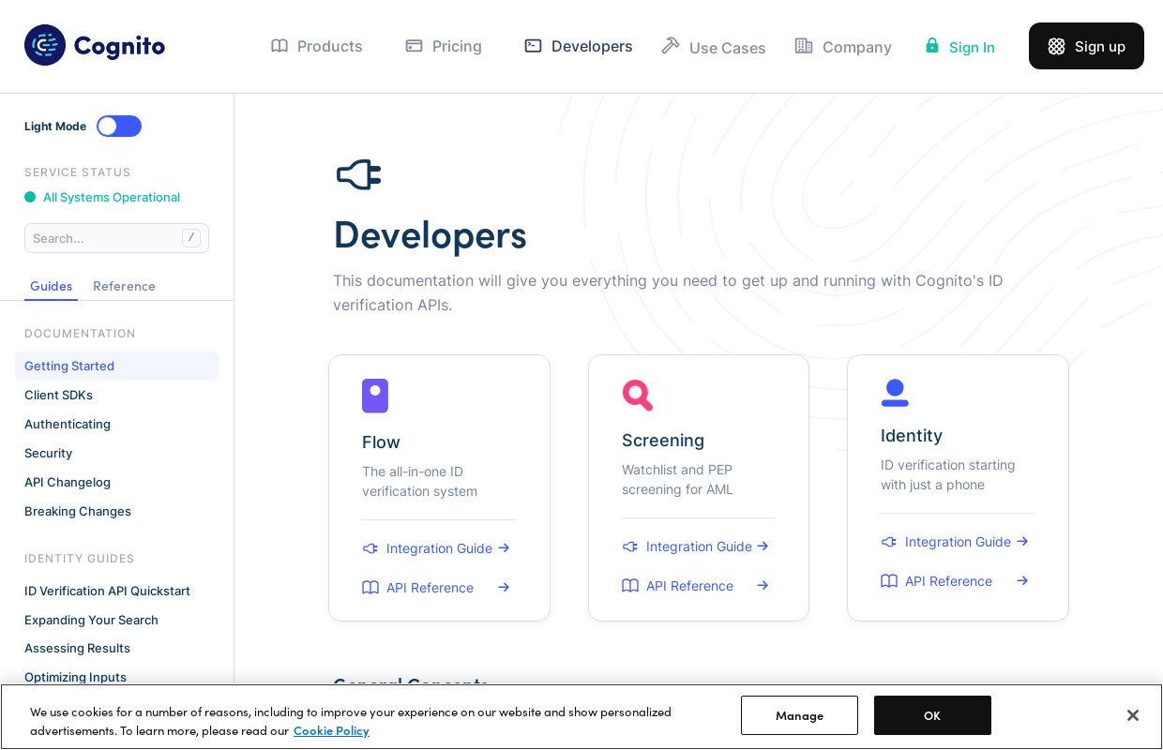Open Getting Started in sidebar
1163x750 pixels.
[x=116, y=366]
